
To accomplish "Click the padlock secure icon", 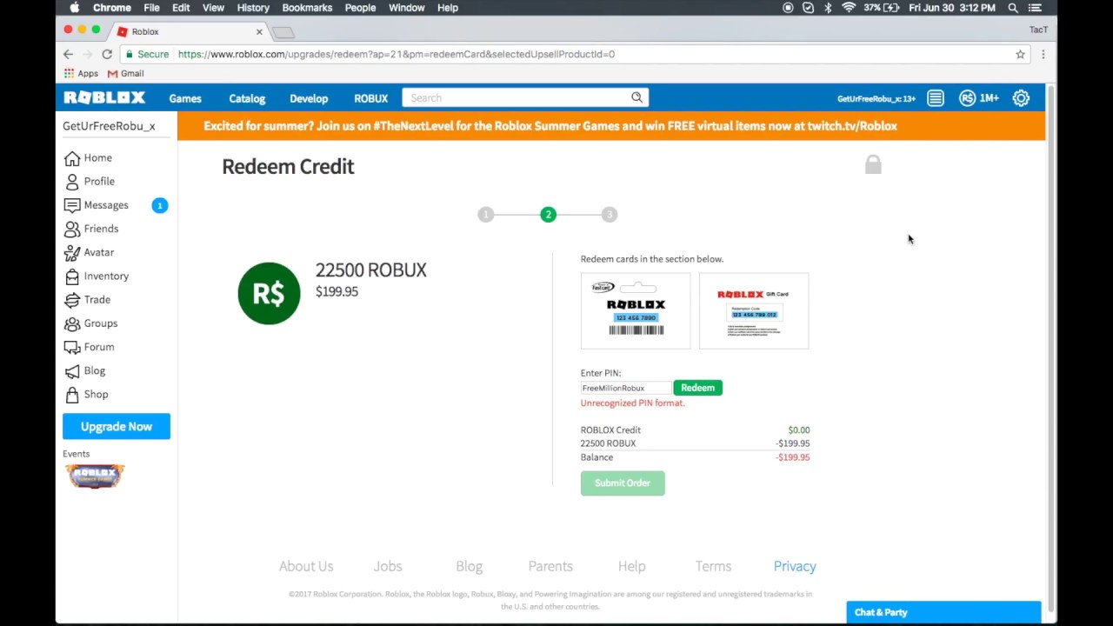I will coord(873,163).
